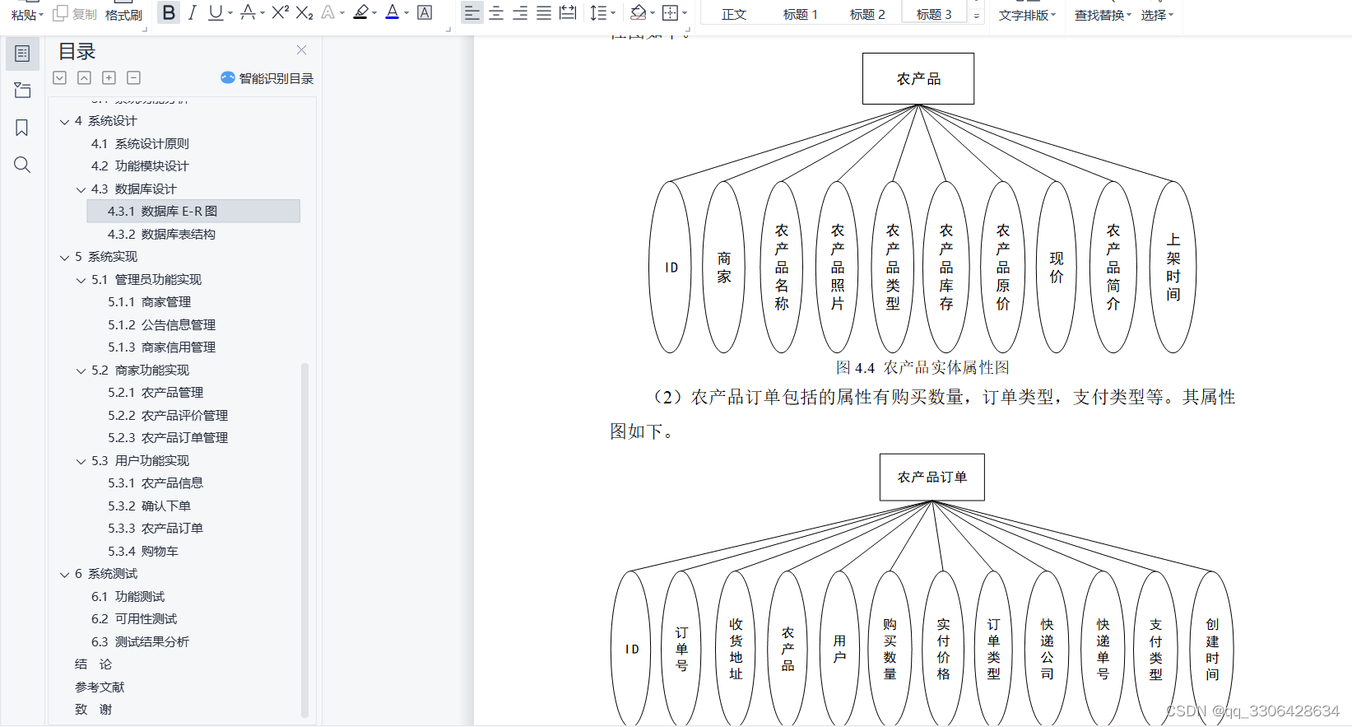Jump to 5.3.4 购物车

pyautogui.click(x=143, y=551)
